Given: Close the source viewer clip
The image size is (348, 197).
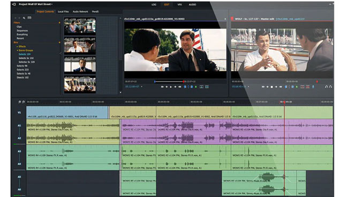Looking at the screenshot, I should click(225, 19).
